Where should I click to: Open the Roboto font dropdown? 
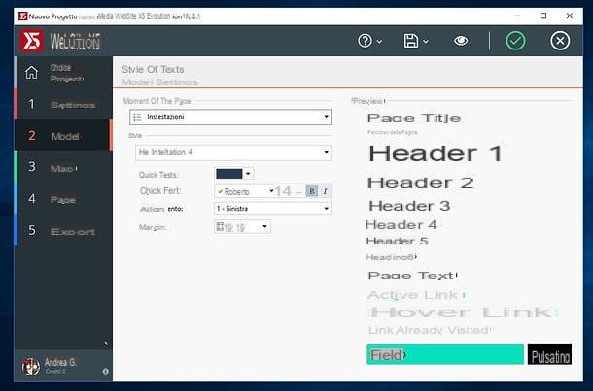pyautogui.click(x=245, y=191)
